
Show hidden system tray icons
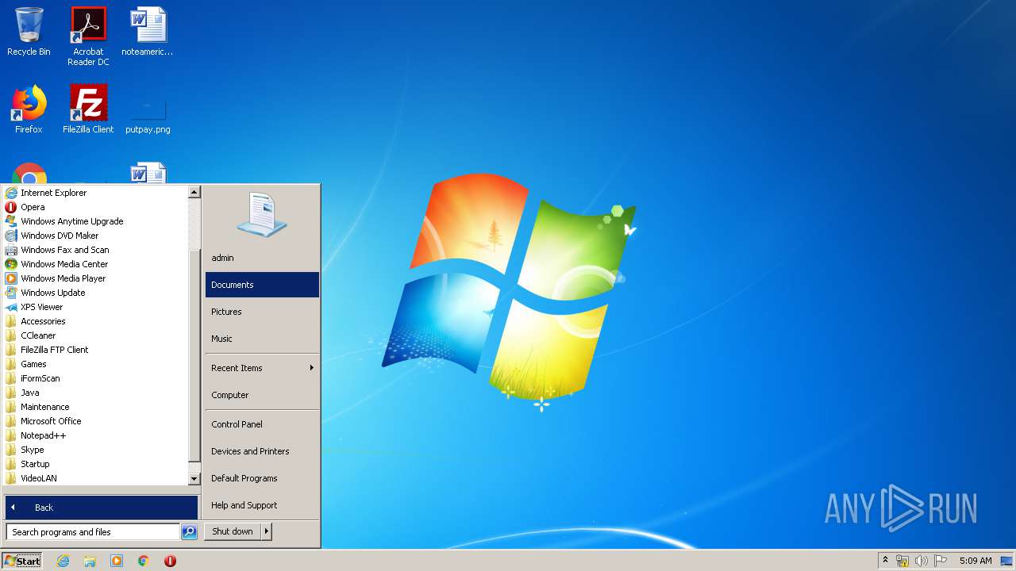(x=885, y=561)
